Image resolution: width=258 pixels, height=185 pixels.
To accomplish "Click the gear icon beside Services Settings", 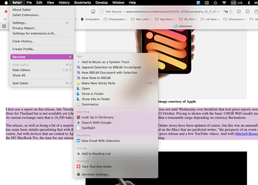I will (x=78, y=174).
